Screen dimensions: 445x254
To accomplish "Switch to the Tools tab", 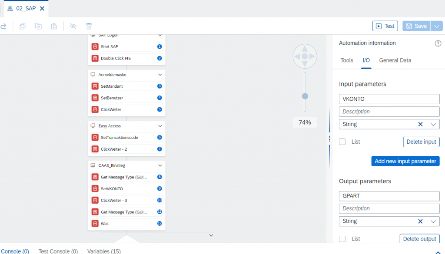I will pyautogui.click(x=347, y=60).
